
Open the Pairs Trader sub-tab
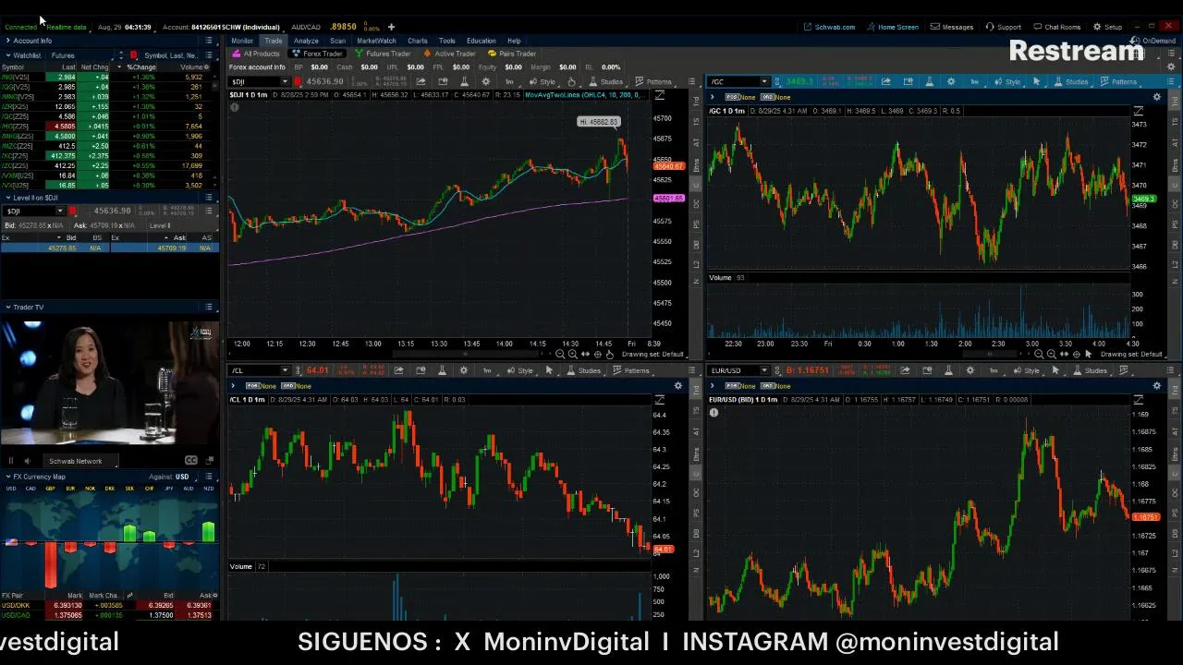pos(512,54)
